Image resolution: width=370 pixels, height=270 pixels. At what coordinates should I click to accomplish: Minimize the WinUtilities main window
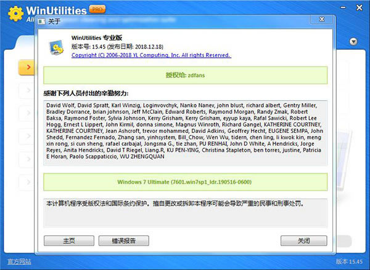343,7
